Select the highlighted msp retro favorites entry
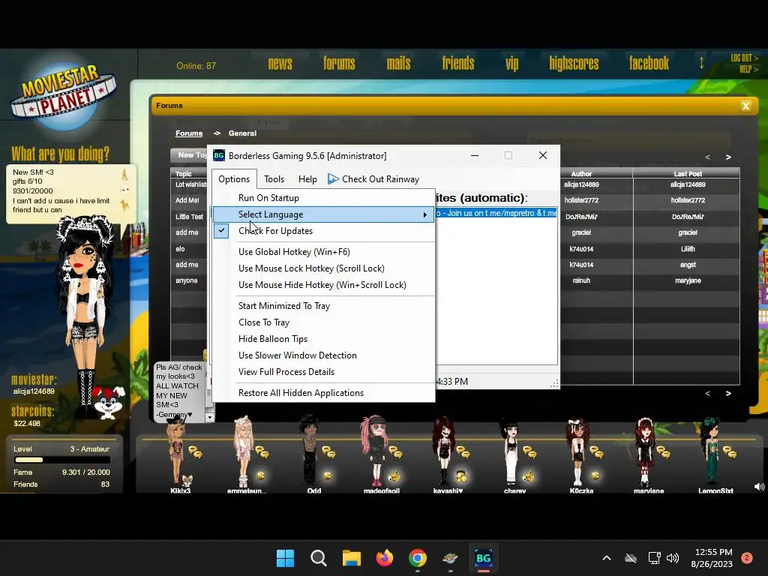 [x=496, y=213]
